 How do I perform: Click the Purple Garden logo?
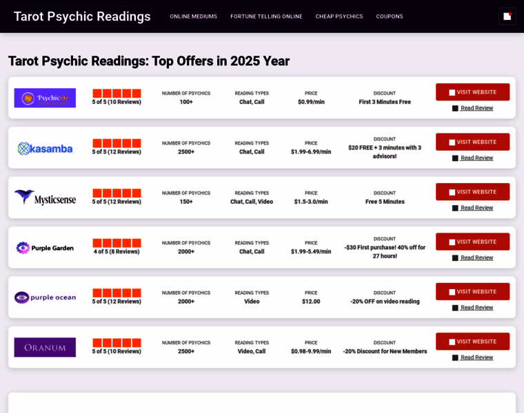click(x=45, y=248)
